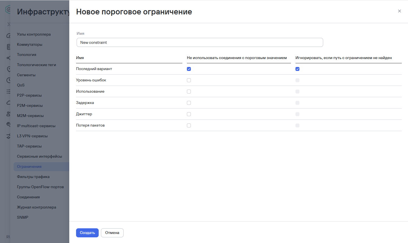Uncheck ignore-if-not-found checkbox for Последний вариант
408x243 pixels.
pos(297,69)
